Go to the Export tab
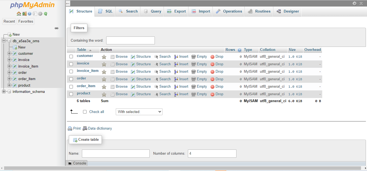The height and width of the screenshot is (171, 367). pyautogui.click(x=176, y=11)
